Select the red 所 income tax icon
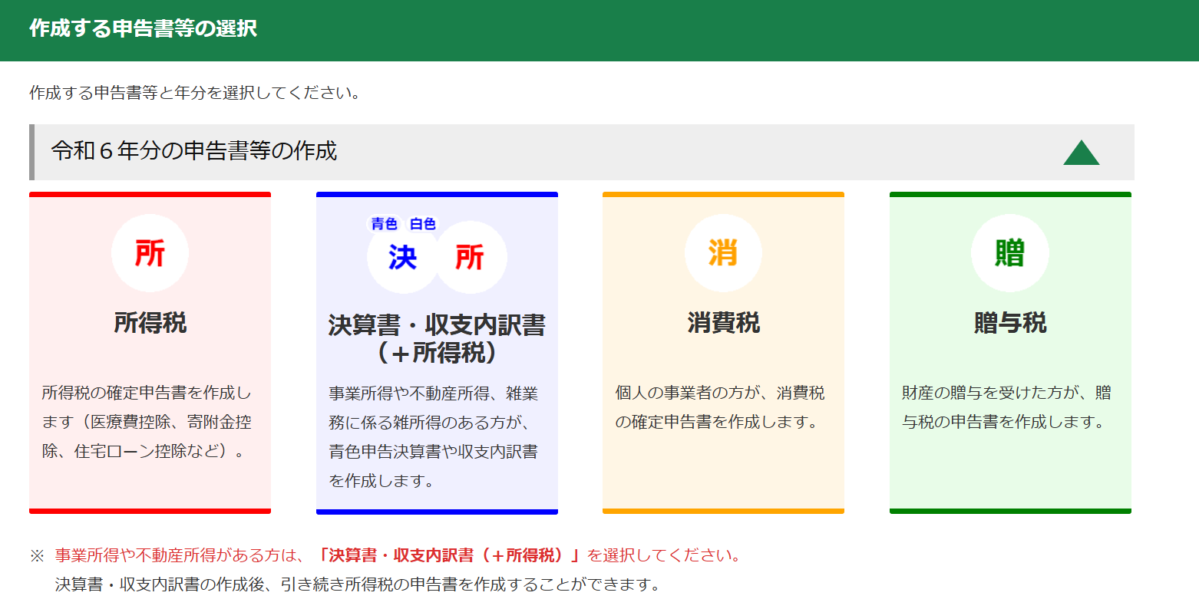 coord(150,252)
